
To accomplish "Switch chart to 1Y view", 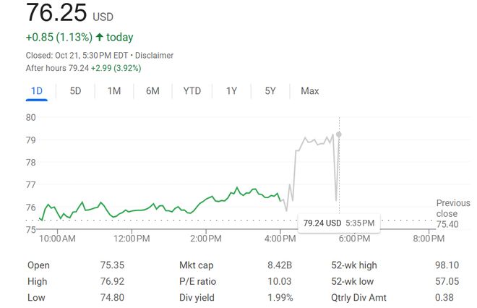I will click(x=231, y=91).
